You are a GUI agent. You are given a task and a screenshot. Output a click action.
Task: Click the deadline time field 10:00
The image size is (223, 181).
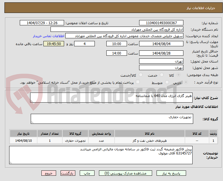click(117, 44)
